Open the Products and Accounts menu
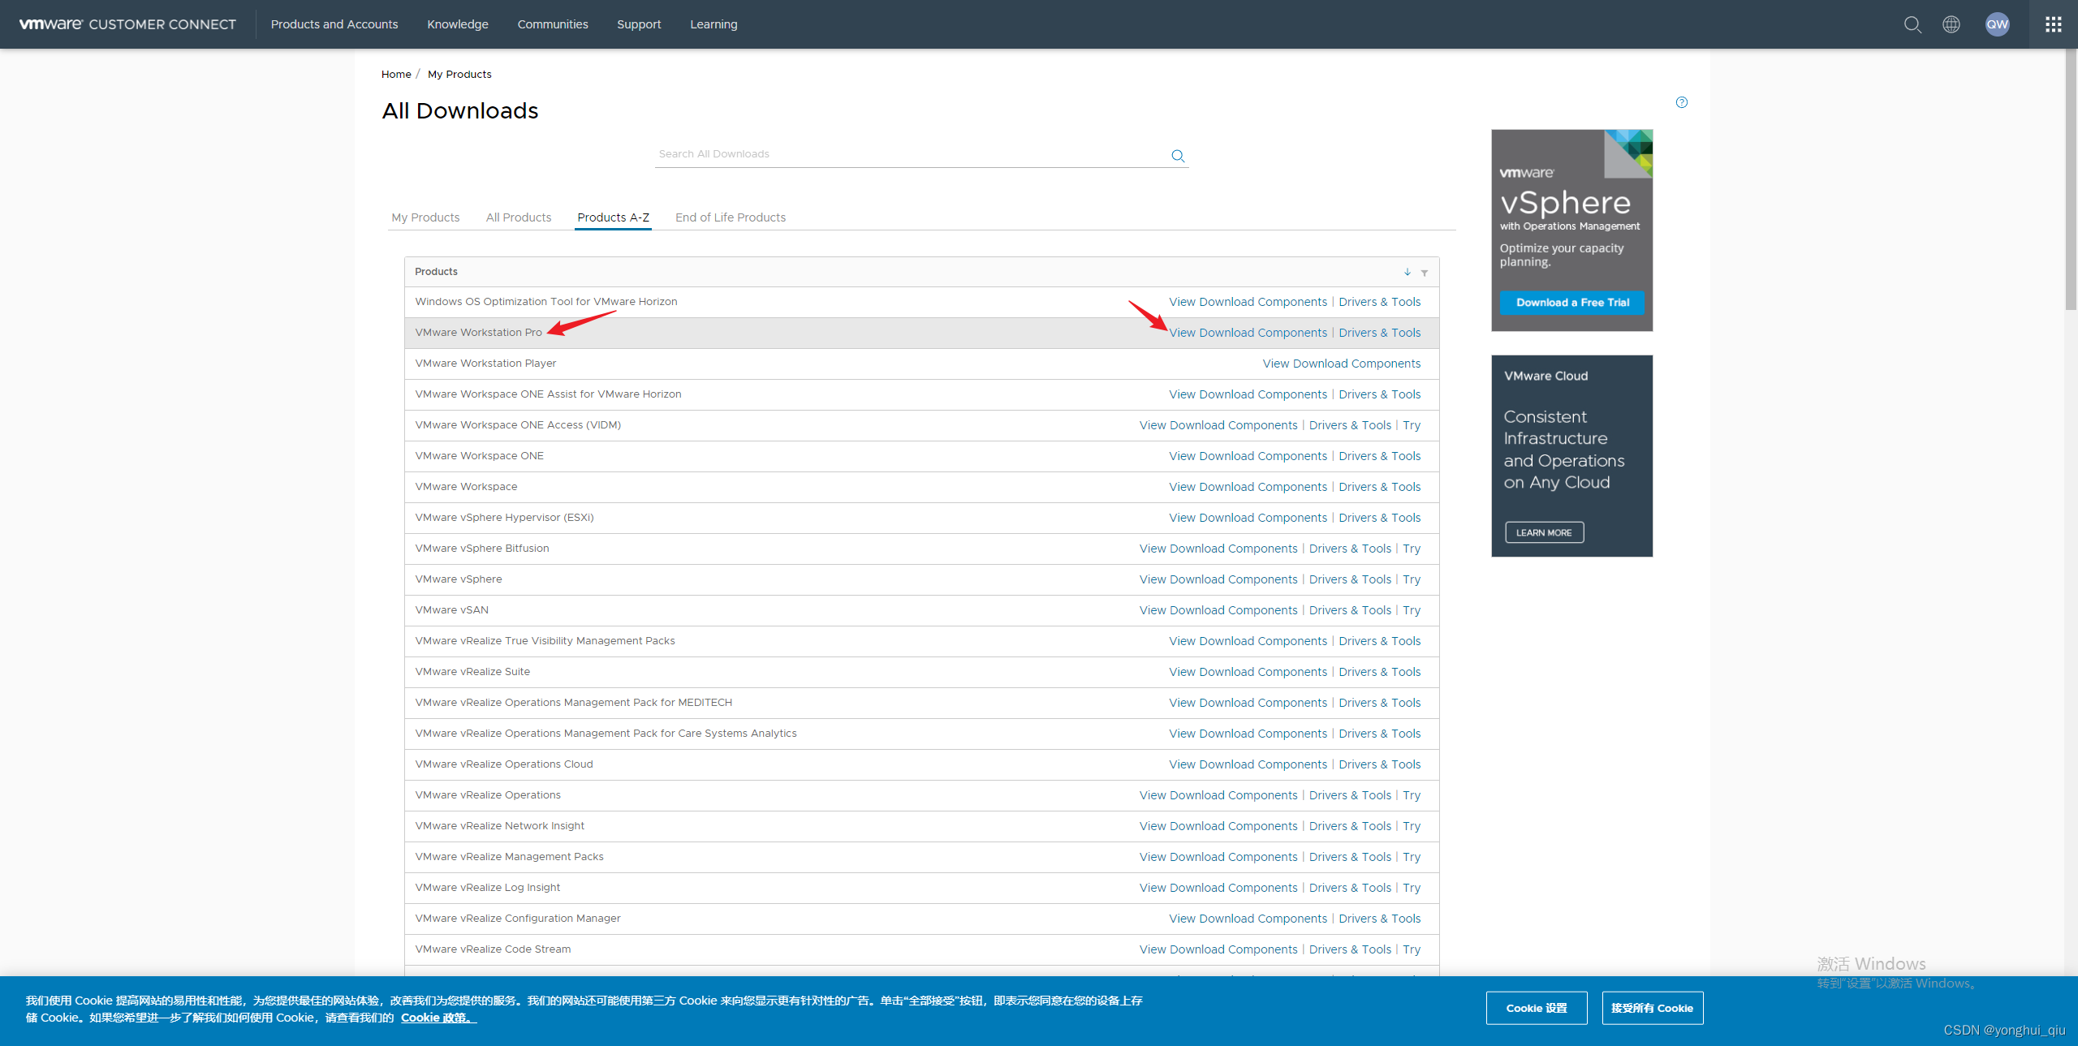The width and height of the screenshot is (2078, 1046). (x=334, y=24)
